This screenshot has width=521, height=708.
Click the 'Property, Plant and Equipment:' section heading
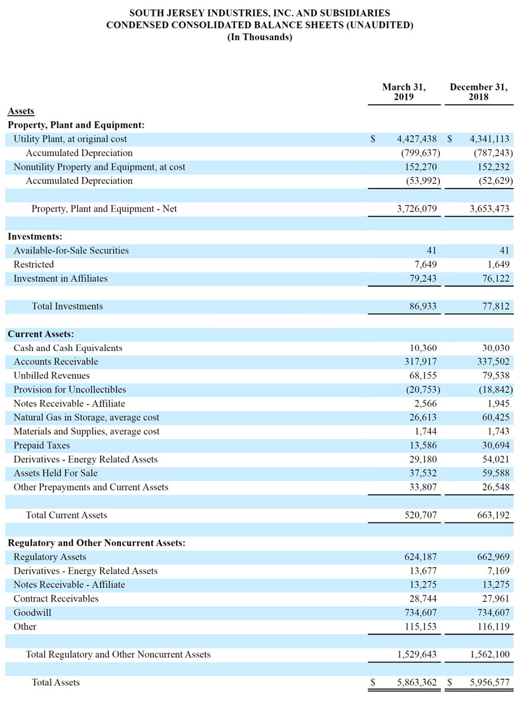point(76,125)
